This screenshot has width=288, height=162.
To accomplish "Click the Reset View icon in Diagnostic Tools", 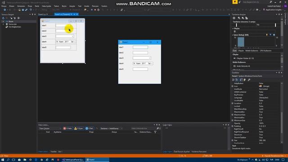I will (247, 18).
